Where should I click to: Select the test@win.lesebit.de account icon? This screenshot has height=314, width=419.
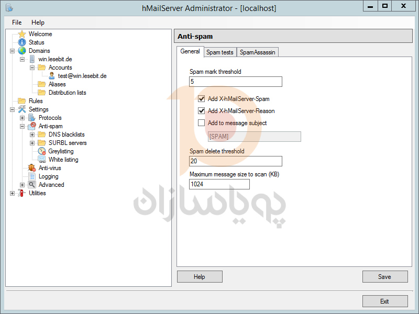click(x=52, y=76)
